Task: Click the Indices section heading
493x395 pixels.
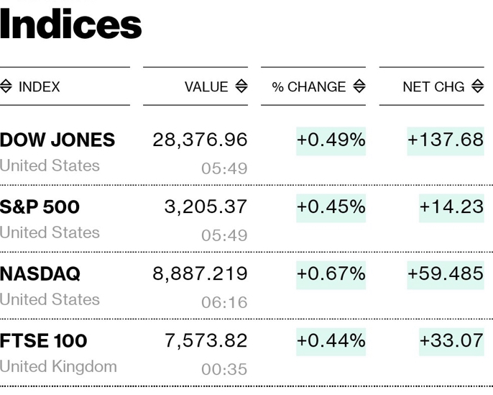Action: tap(70, 25)
